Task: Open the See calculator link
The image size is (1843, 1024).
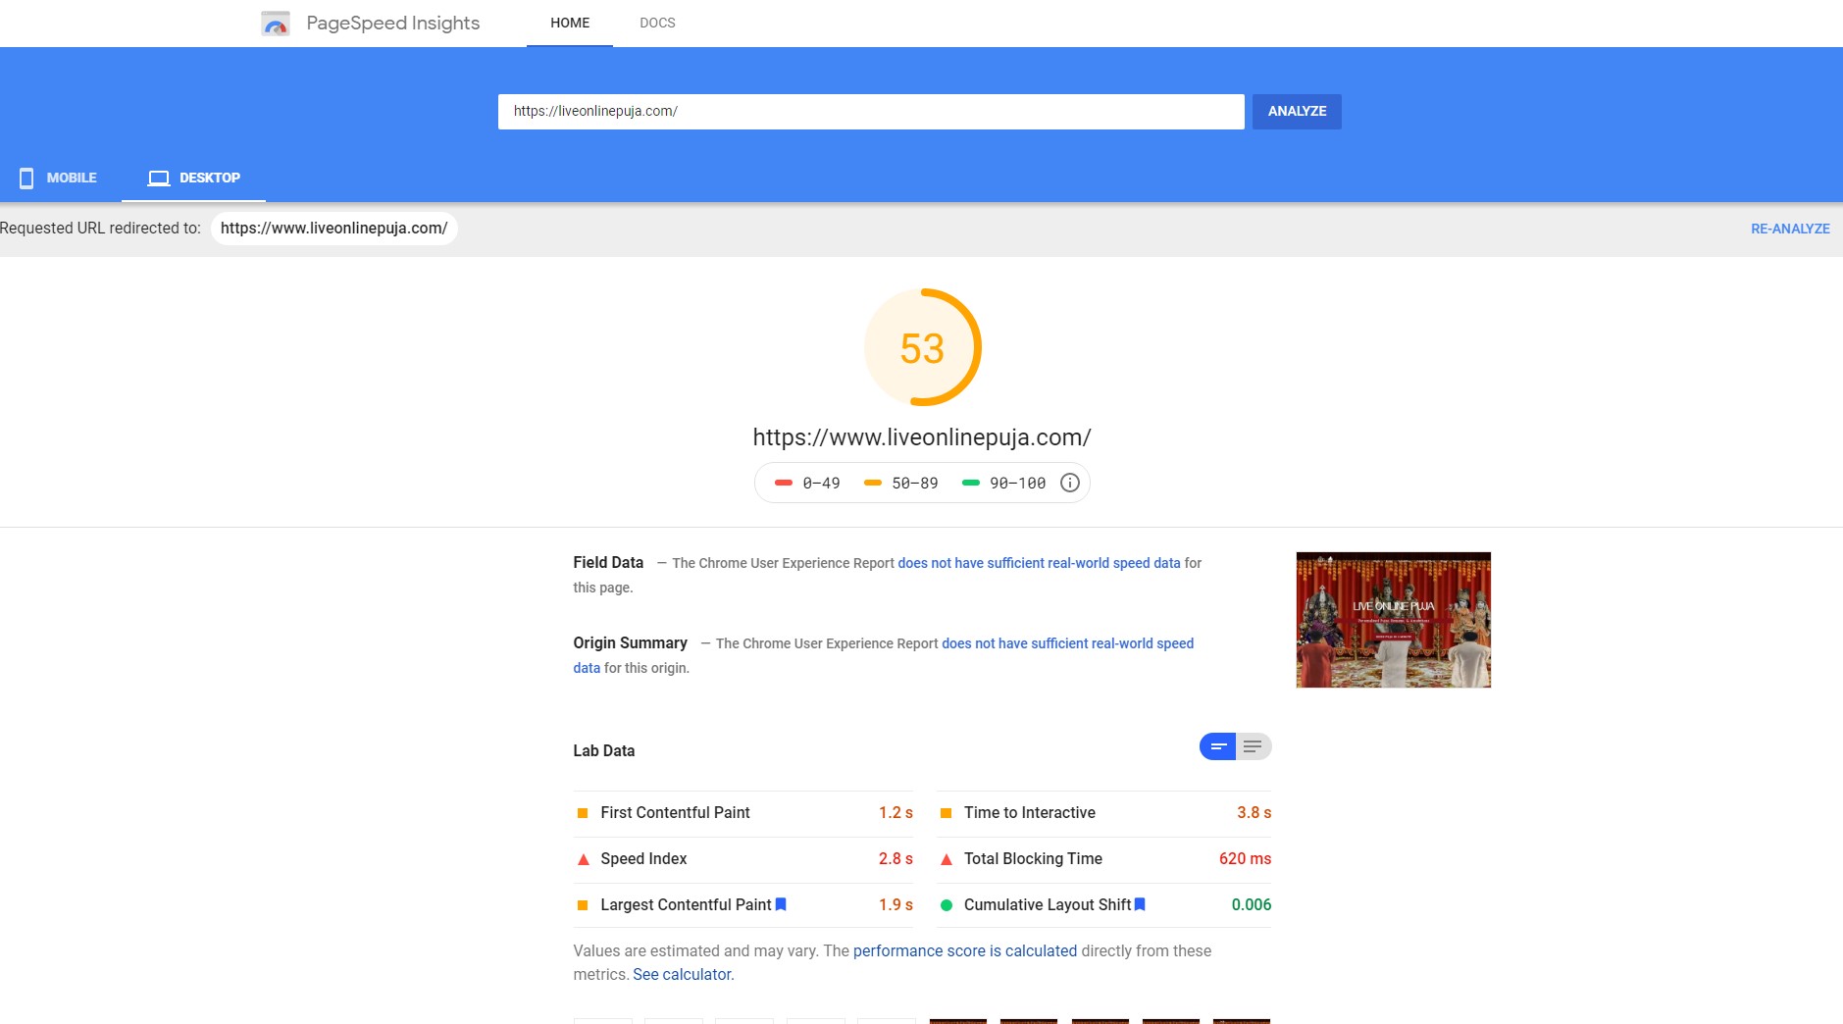Action: 683,974
